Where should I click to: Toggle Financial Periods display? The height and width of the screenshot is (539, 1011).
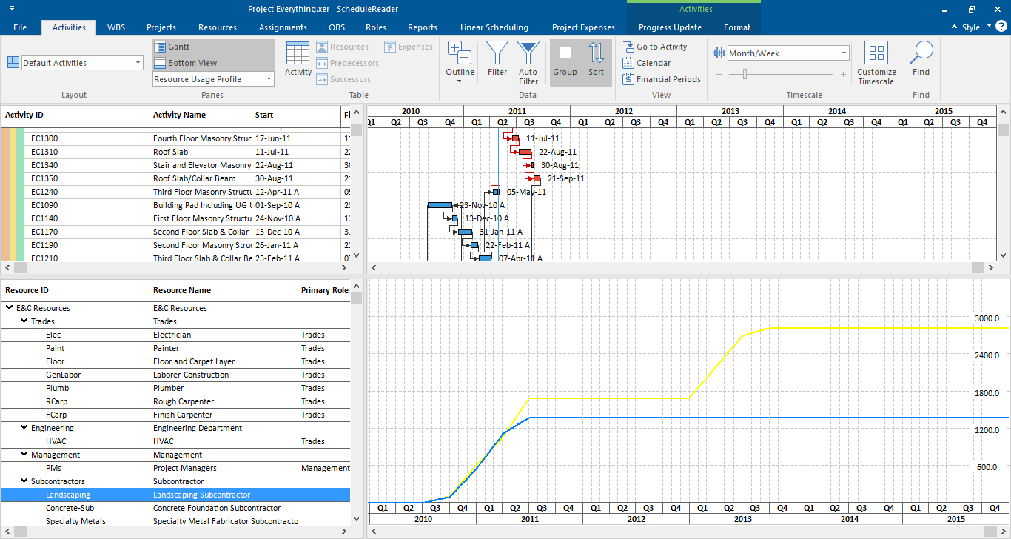(662, 79)
